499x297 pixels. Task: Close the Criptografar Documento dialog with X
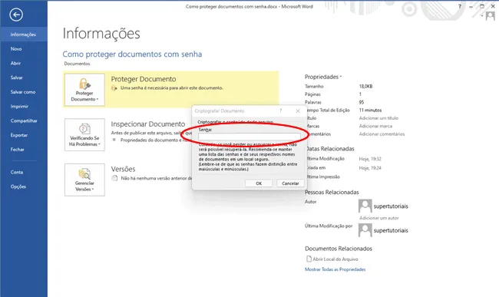298,111
